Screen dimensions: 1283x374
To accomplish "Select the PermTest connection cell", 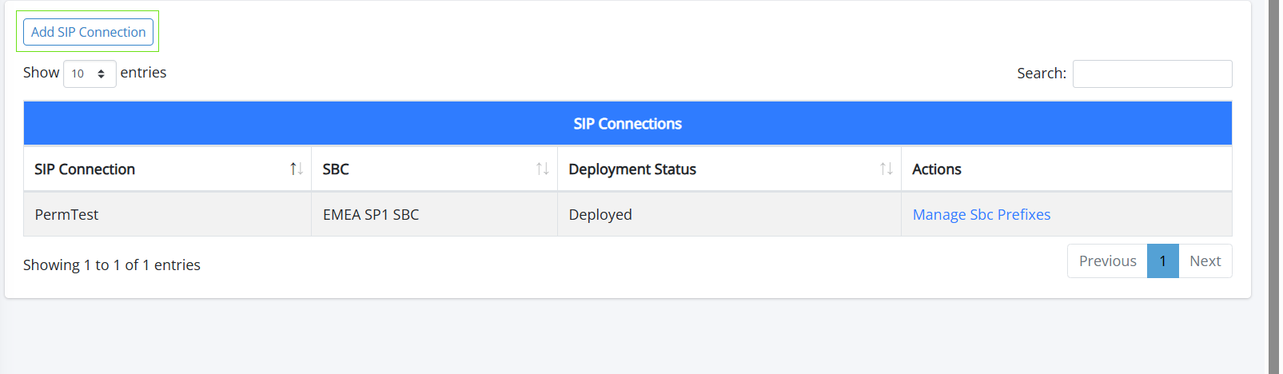I will [67, 214].
